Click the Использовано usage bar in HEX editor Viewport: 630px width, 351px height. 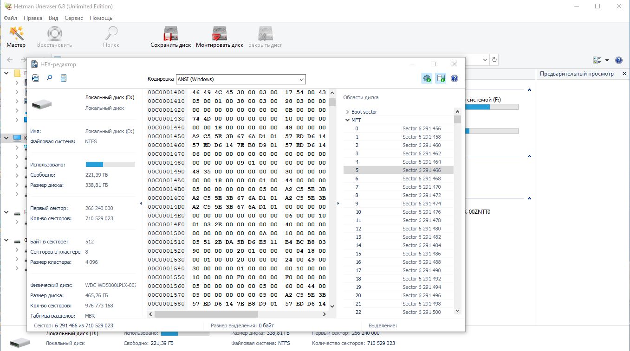click(x=110, y=164)
